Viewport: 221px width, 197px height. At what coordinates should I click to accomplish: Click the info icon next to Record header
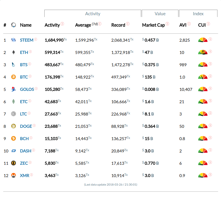128,24
